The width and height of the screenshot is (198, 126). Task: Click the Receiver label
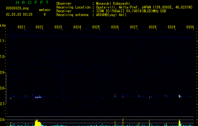[64, 11]
